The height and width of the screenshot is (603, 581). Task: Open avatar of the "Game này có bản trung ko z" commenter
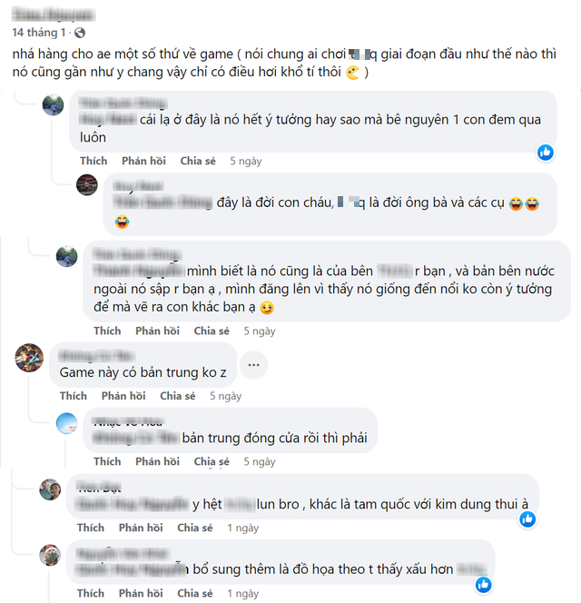(29, 358)
